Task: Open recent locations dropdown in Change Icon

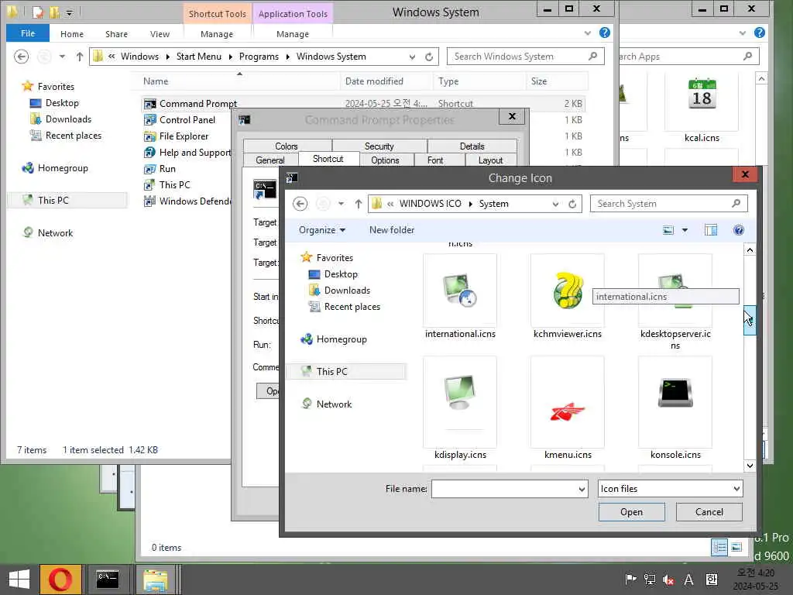Action: click(x=342, y=204)
